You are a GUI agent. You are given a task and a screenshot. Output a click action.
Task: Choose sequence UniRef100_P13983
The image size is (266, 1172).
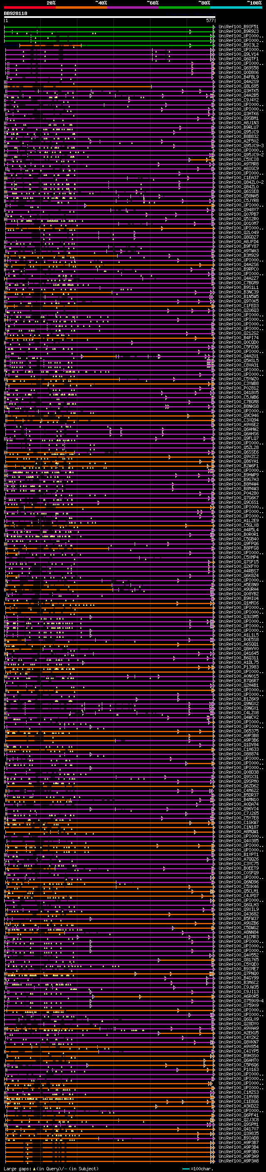[x=238, y=667]
